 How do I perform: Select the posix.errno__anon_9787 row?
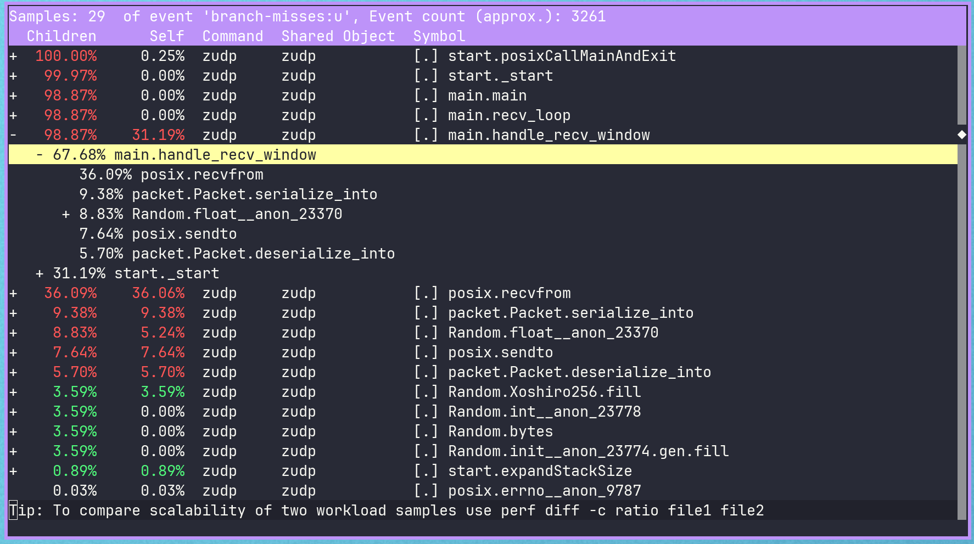pyautogui.click(x=544, y=491)
